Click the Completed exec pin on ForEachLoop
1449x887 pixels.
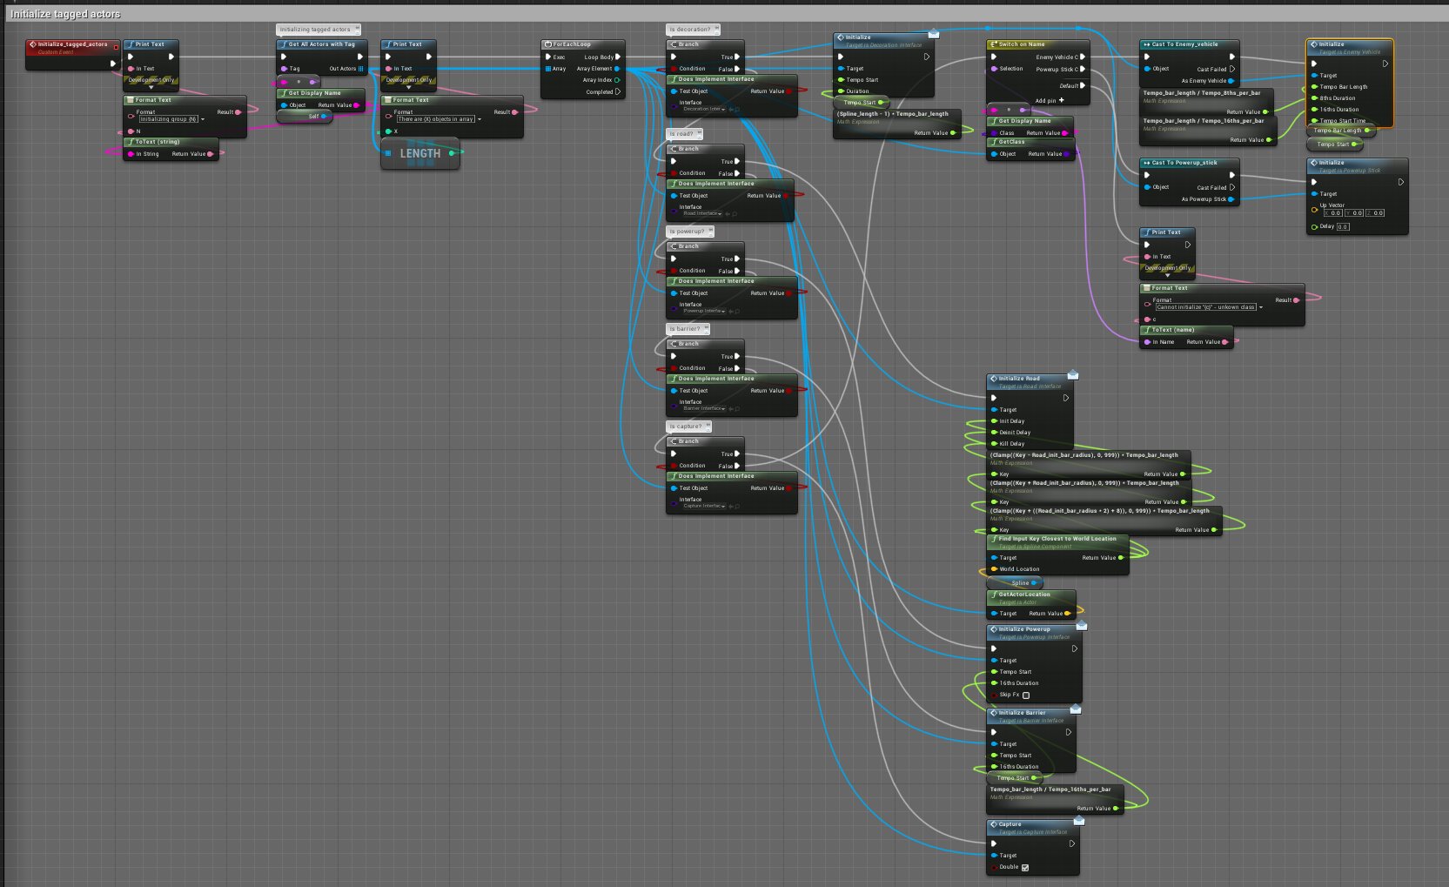618,91
